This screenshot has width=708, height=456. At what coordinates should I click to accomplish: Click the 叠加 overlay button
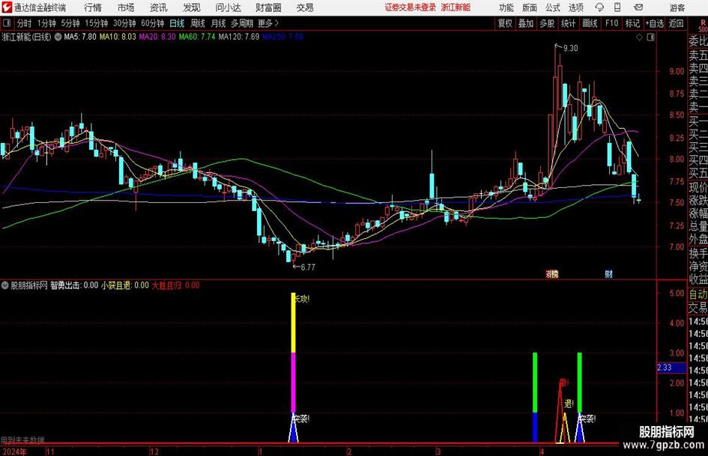coord(526,23)
